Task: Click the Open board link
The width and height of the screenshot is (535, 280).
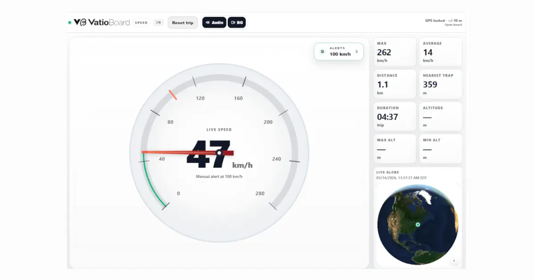Action: [453, 25]
